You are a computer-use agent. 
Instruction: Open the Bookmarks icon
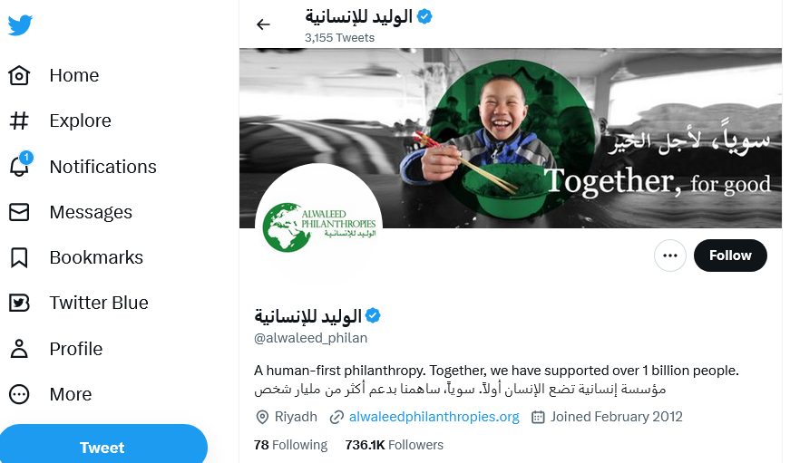(19, 257)
